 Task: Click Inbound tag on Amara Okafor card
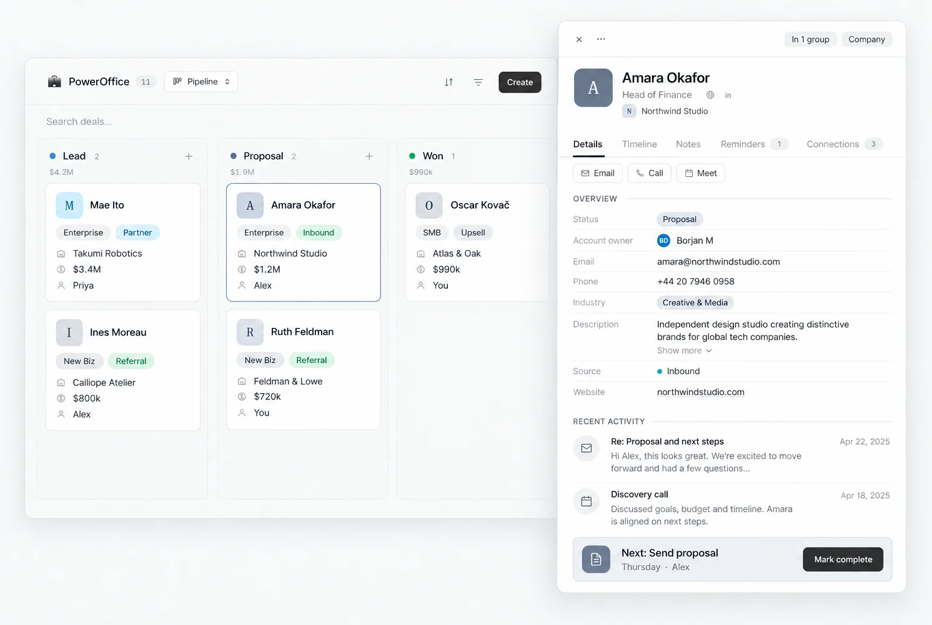(319, 232)
